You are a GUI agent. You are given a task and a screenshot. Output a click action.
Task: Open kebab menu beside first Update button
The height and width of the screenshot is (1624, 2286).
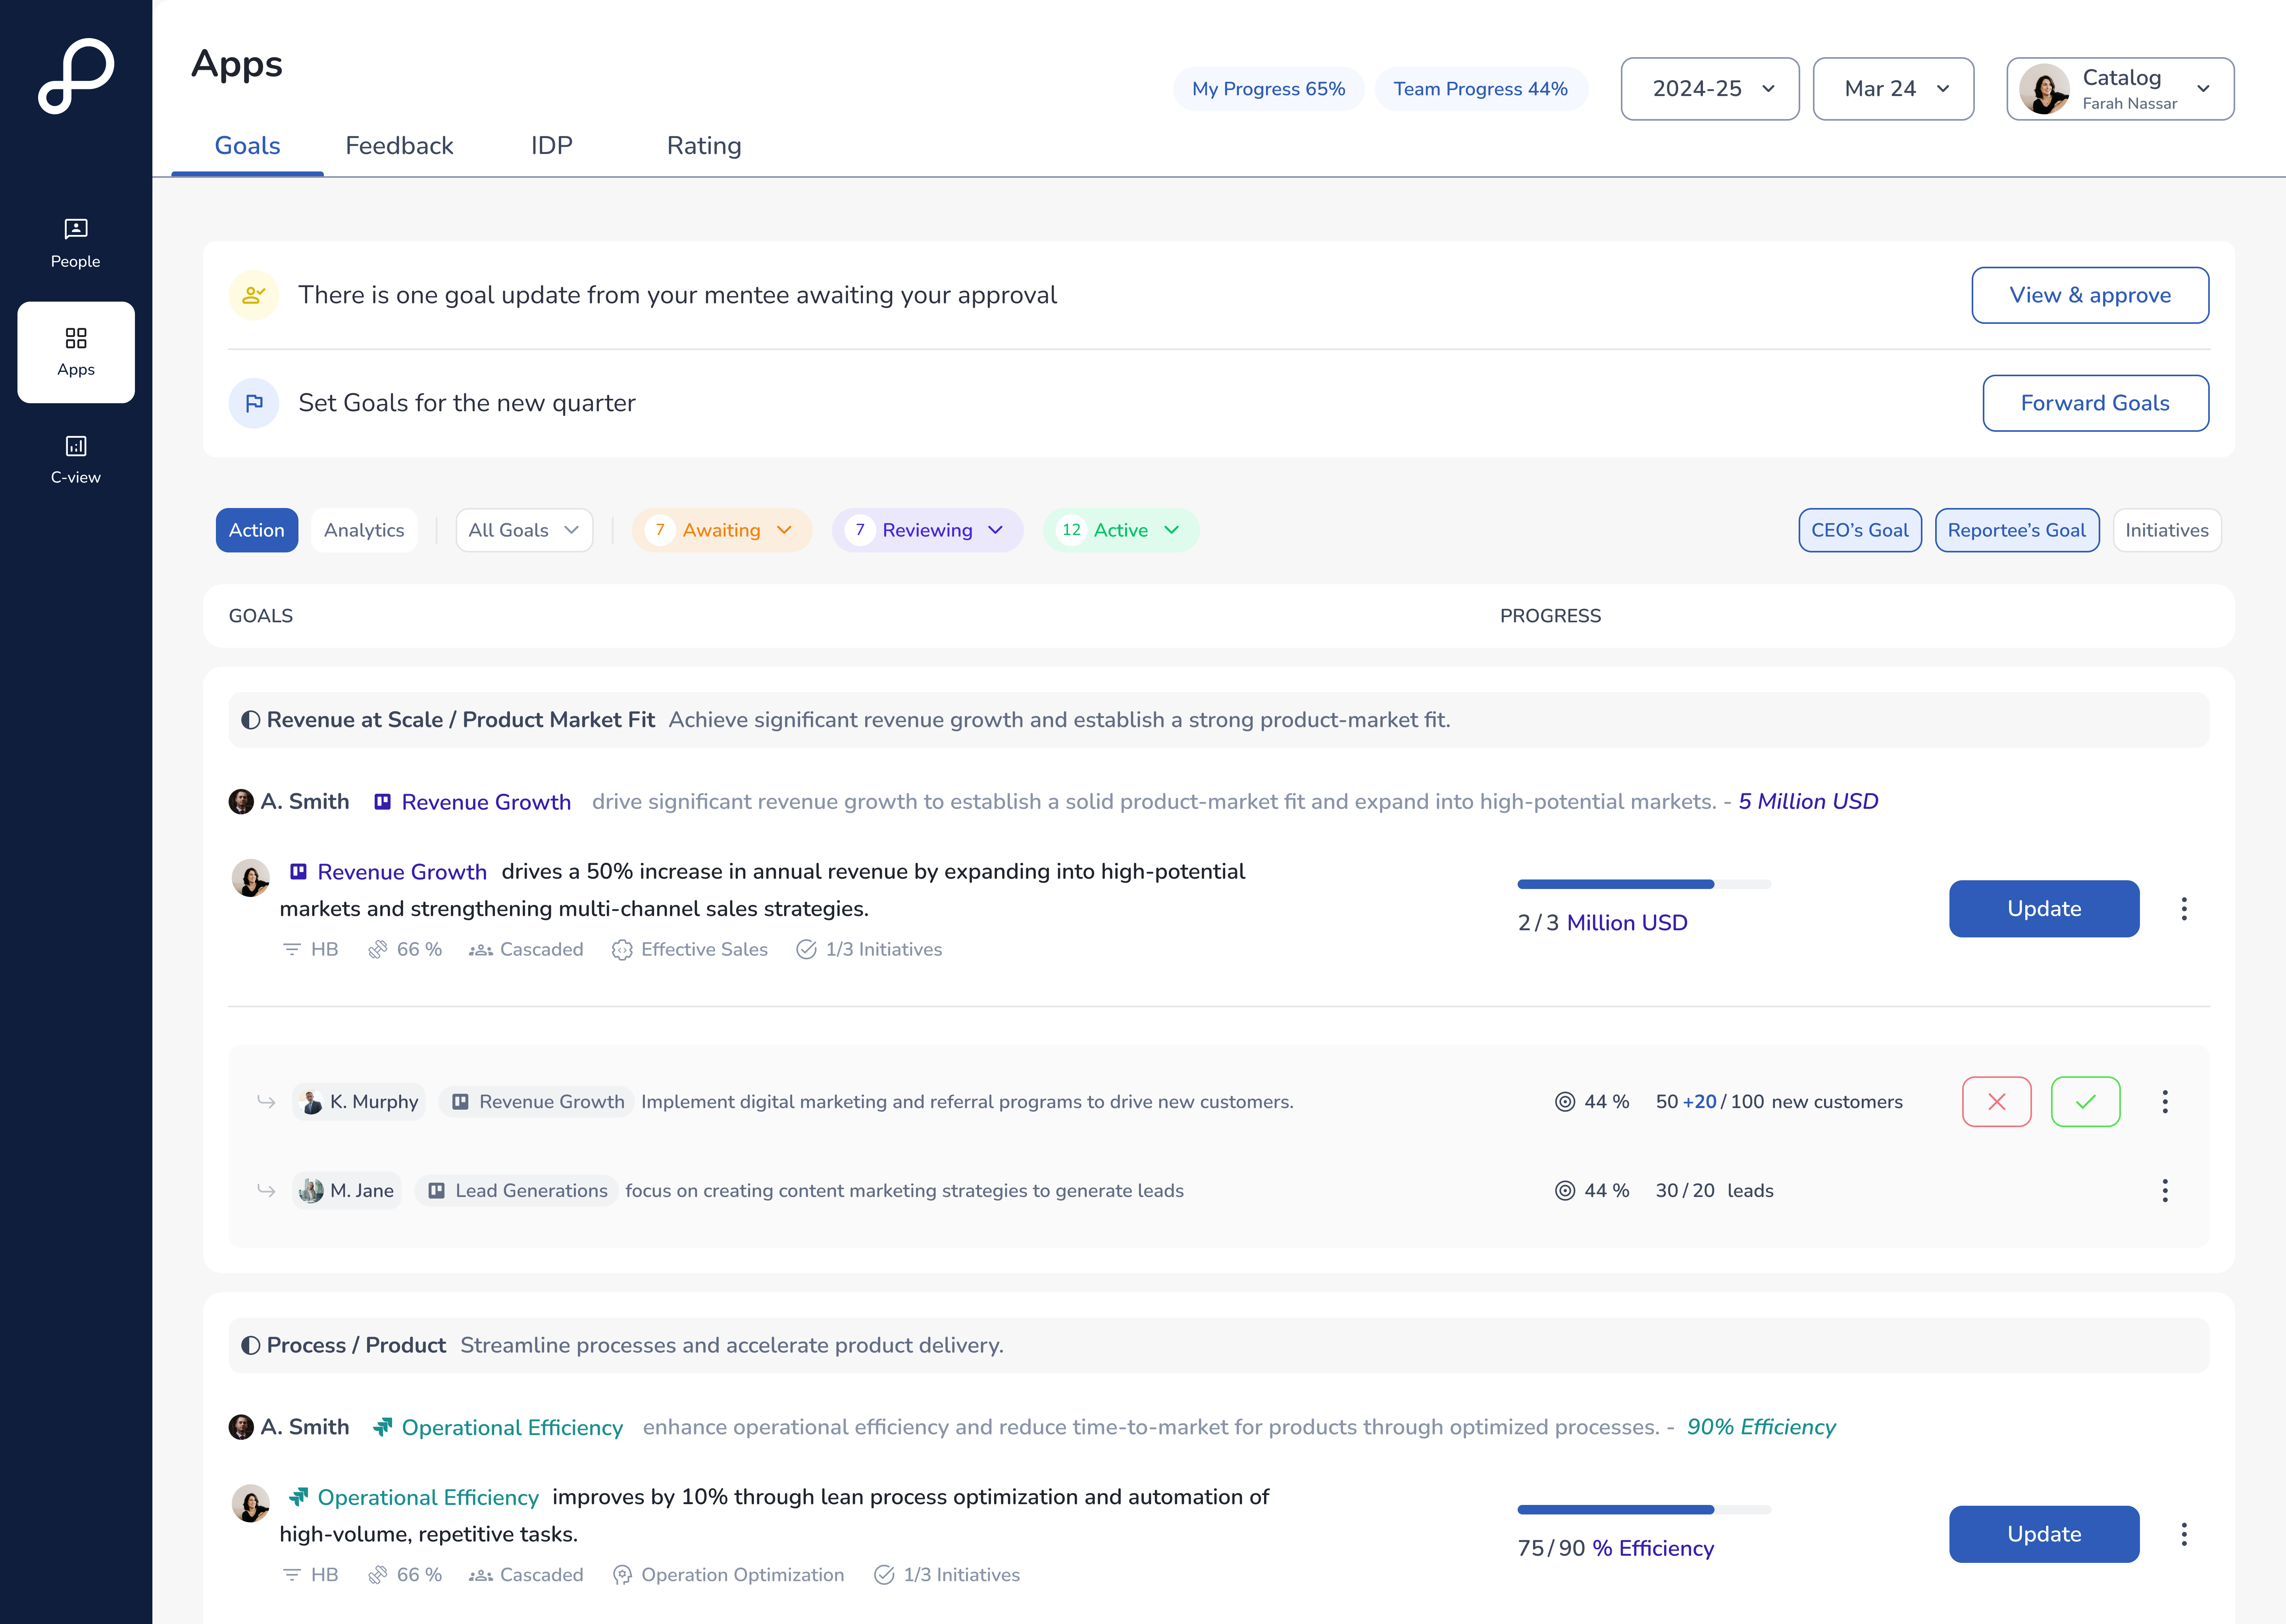2184,908
